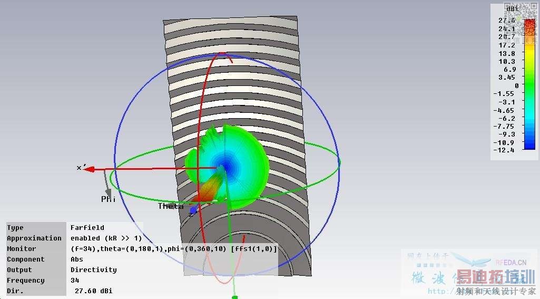Click the 13.8 legend value
The image size is (540, 299).
click(507, 53)
